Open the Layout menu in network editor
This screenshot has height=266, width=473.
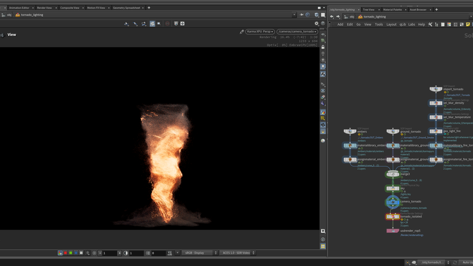tap(391, 24)
